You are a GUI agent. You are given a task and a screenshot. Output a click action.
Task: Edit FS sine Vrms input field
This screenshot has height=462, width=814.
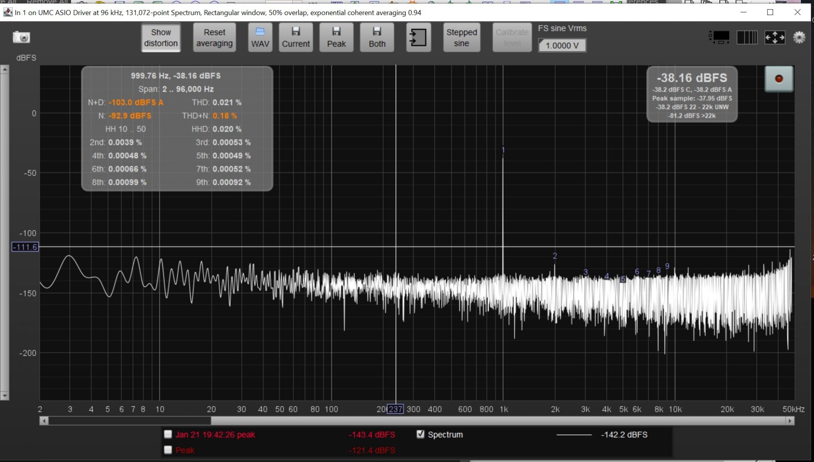(x=562, y=45)
